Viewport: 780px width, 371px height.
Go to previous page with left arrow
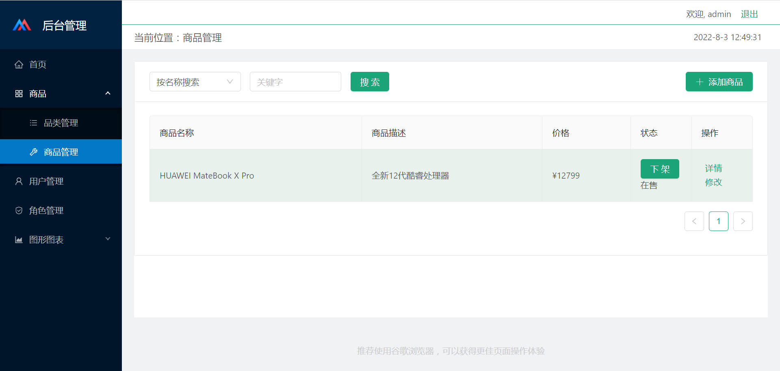click(x=694, y=221)
